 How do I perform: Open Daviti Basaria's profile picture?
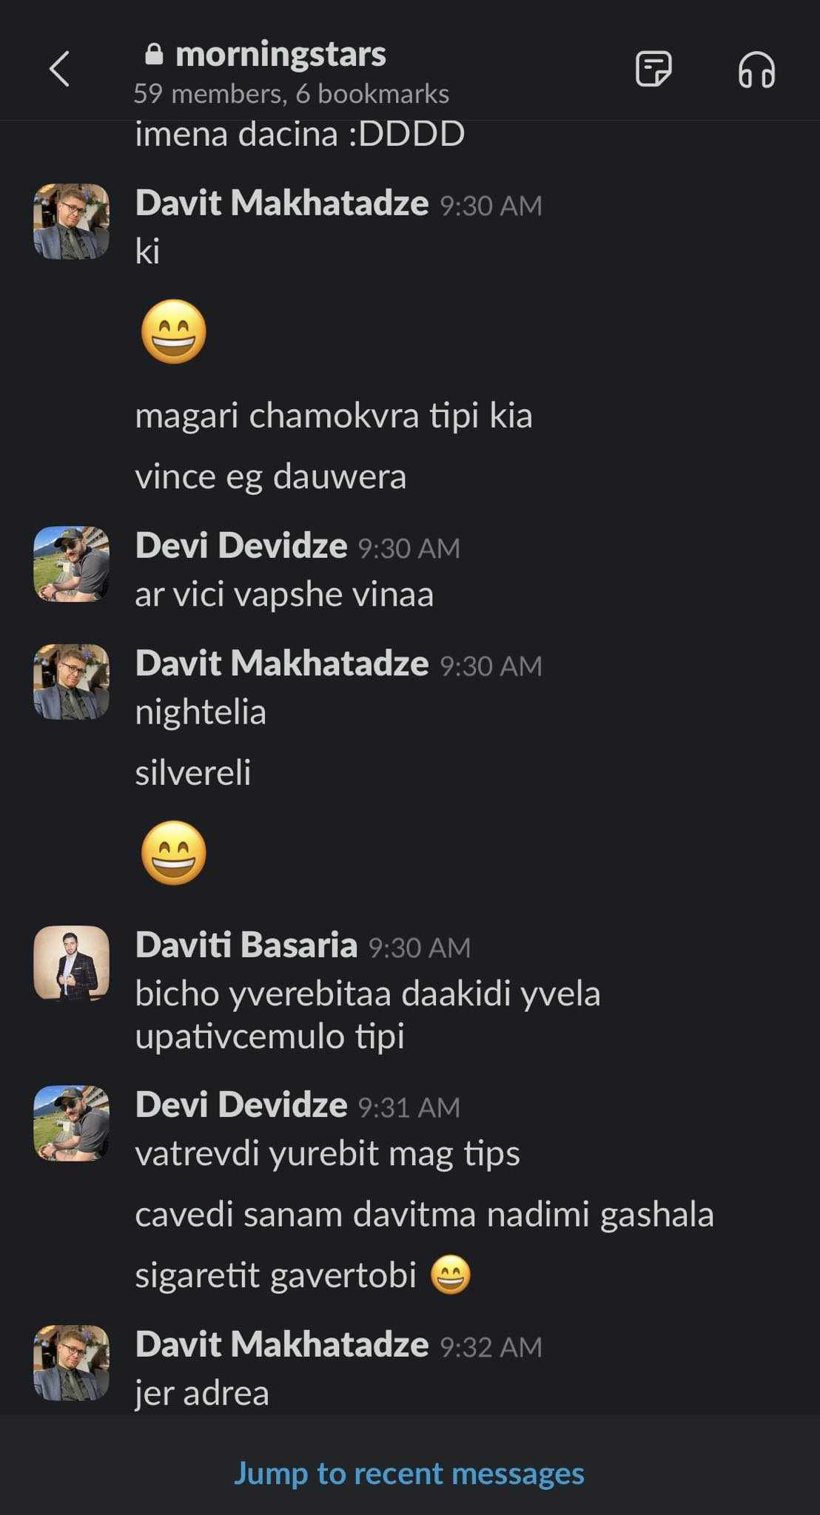click(x=72, y=962)
